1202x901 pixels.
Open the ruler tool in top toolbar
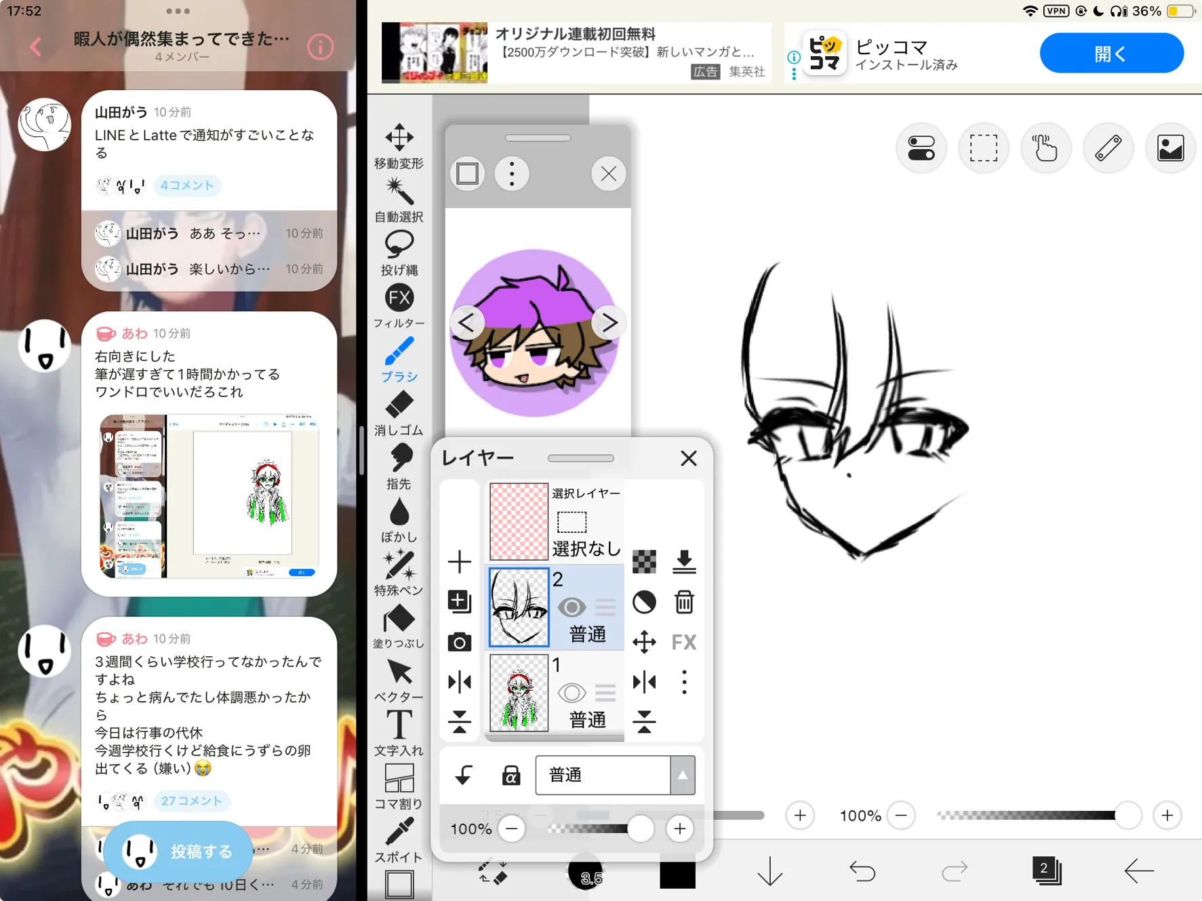[x=1108, y=148]
